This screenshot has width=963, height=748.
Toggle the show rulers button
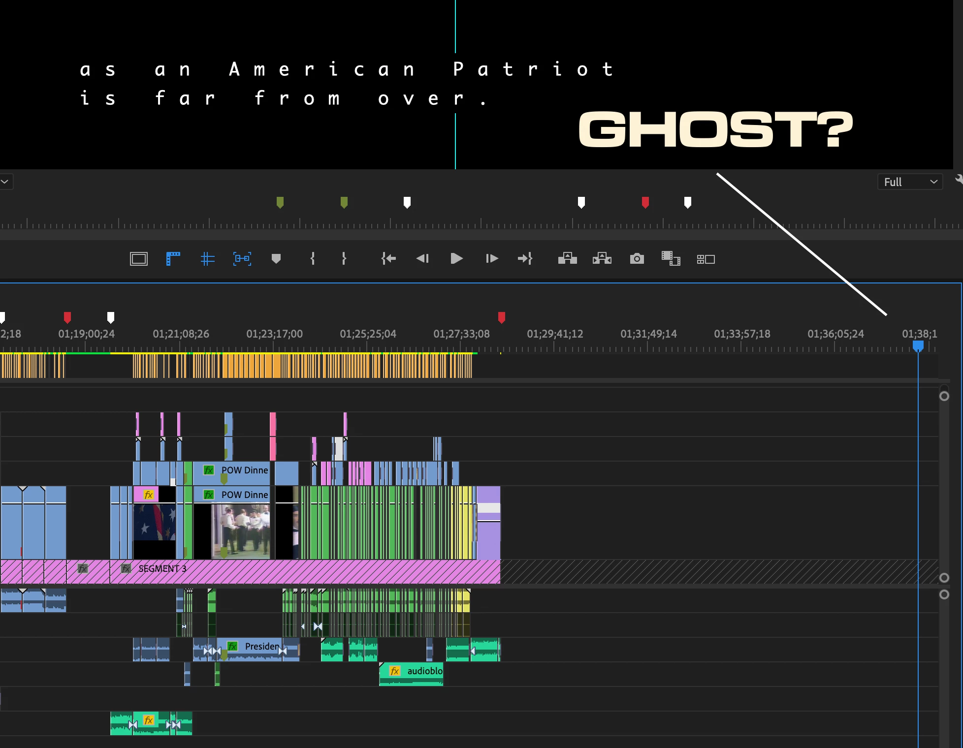(x=173, y=259)
